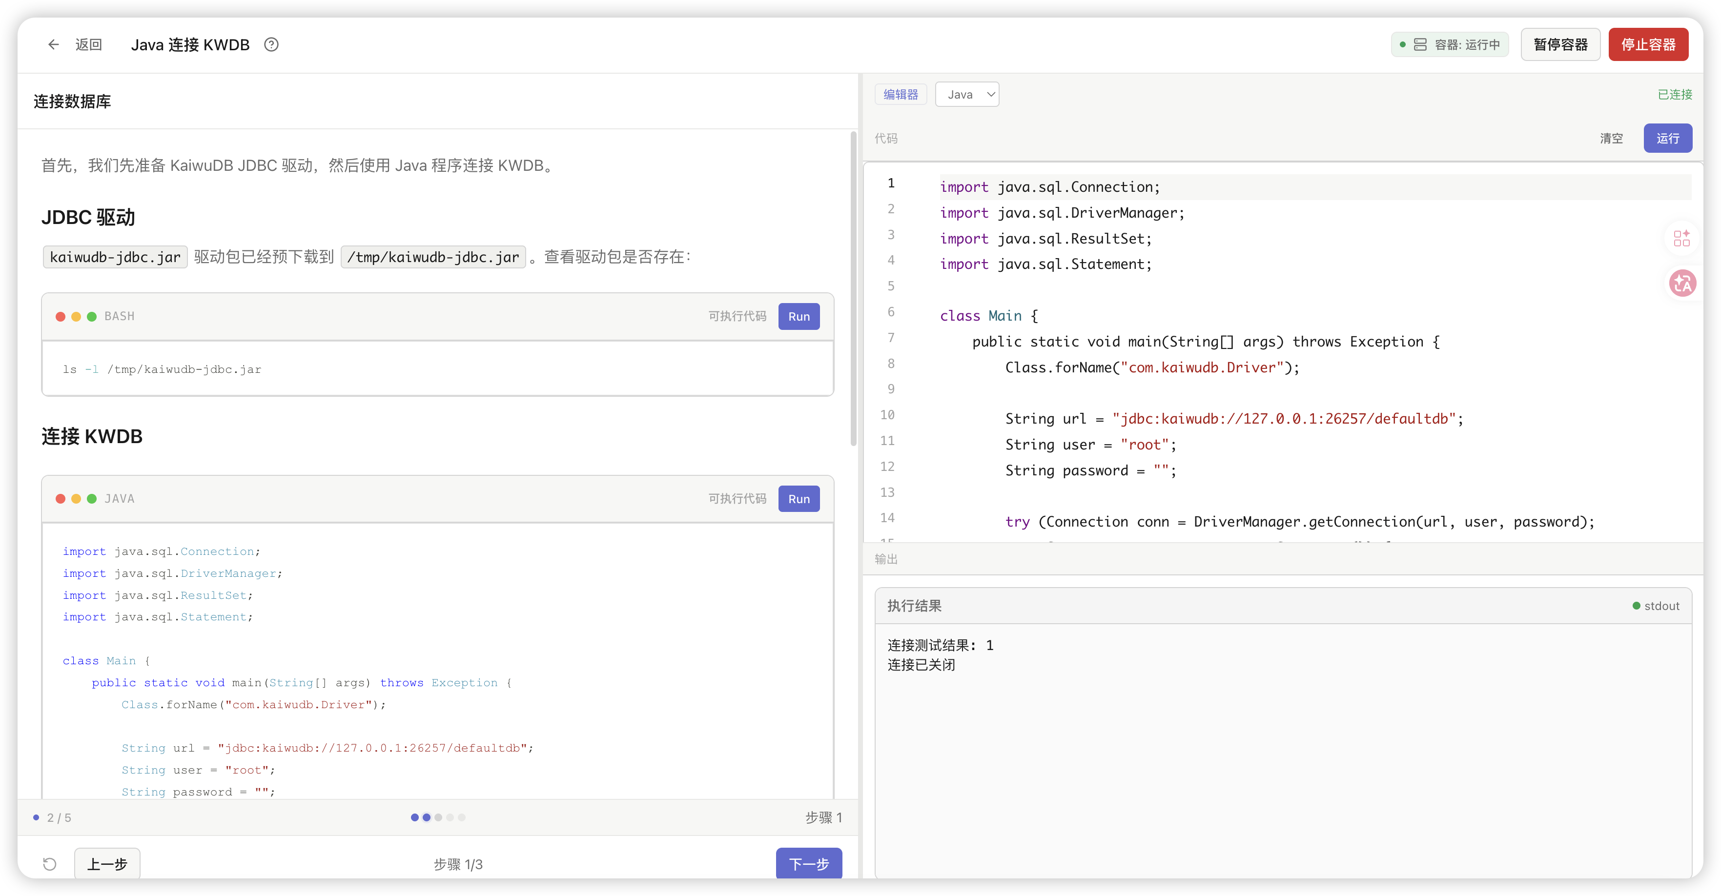Click the container server status icon

point(1420,45)
